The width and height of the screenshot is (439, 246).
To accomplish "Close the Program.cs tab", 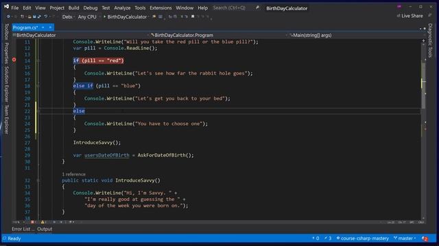I will pyautogui.click(x=50, y=27).
